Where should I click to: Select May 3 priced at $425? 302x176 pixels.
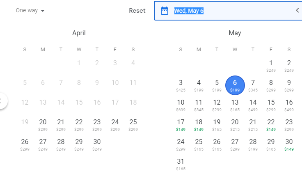pyautogui.click(x=181, y=85)
